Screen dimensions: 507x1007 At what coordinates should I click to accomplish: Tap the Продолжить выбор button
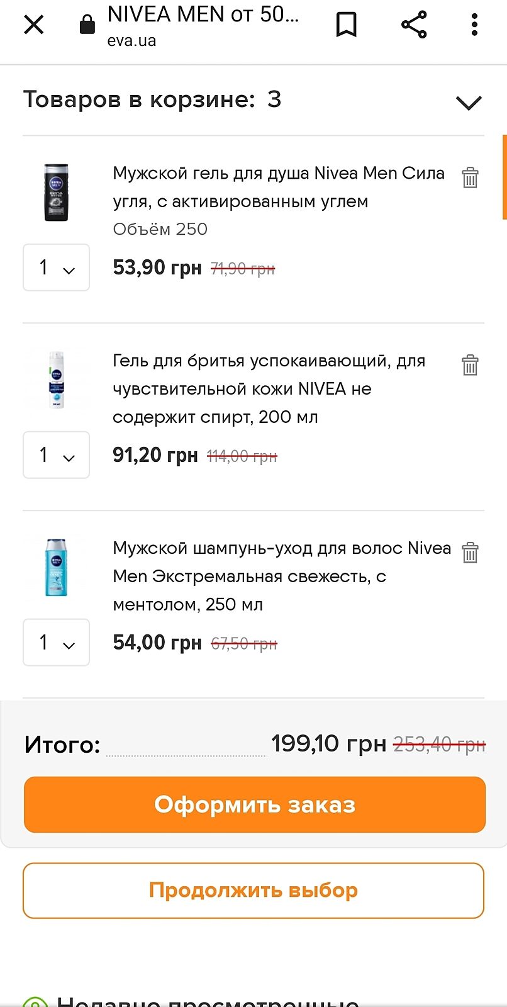(253, 891)
